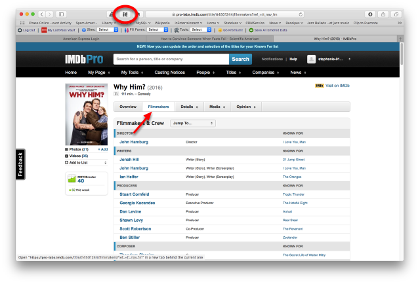Open the Safari downloads icon
The image size is (420, 284).
[370, 14]
